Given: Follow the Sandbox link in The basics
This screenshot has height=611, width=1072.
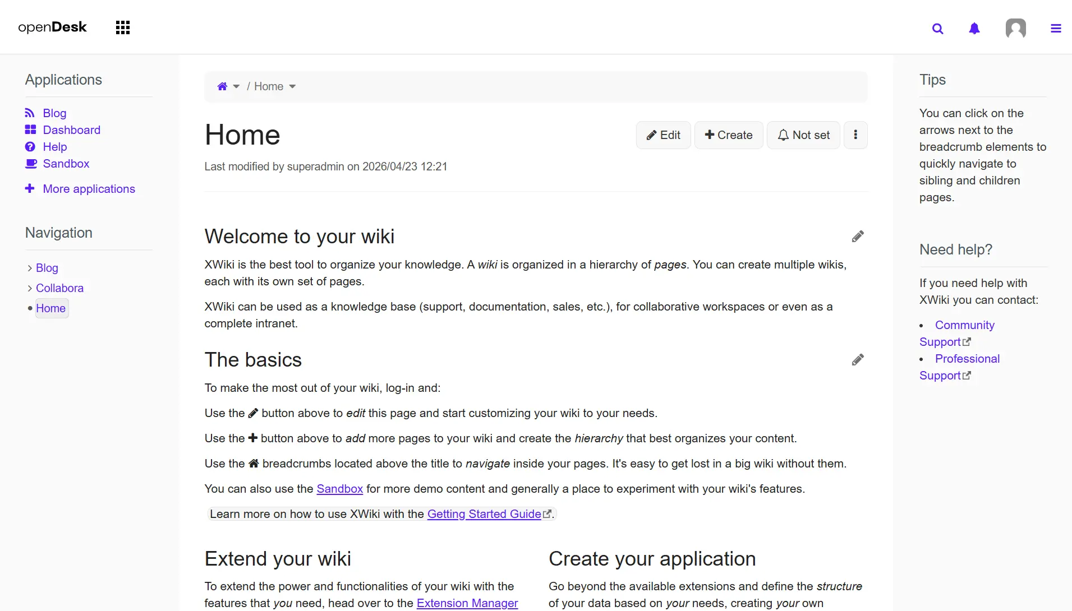Looking at the screenshot, I should 340,489.
